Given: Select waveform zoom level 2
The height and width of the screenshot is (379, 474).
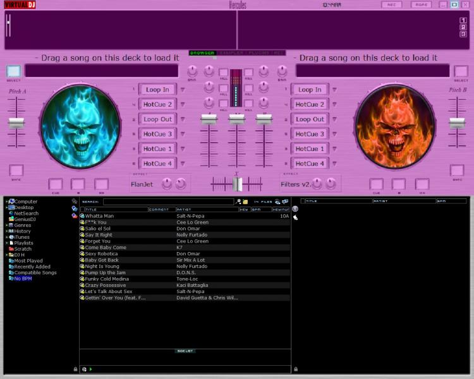Looking at the screenshot, I should pyautogui.click(x=463, y=27).
